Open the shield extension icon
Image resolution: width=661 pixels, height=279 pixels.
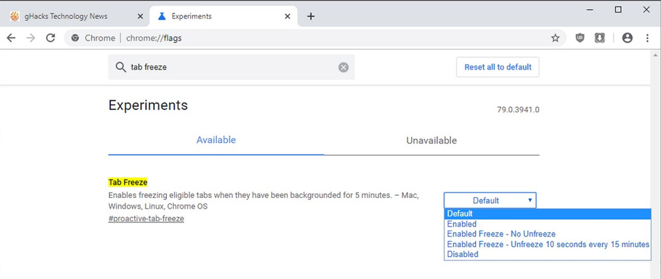[x=580, y=38]
